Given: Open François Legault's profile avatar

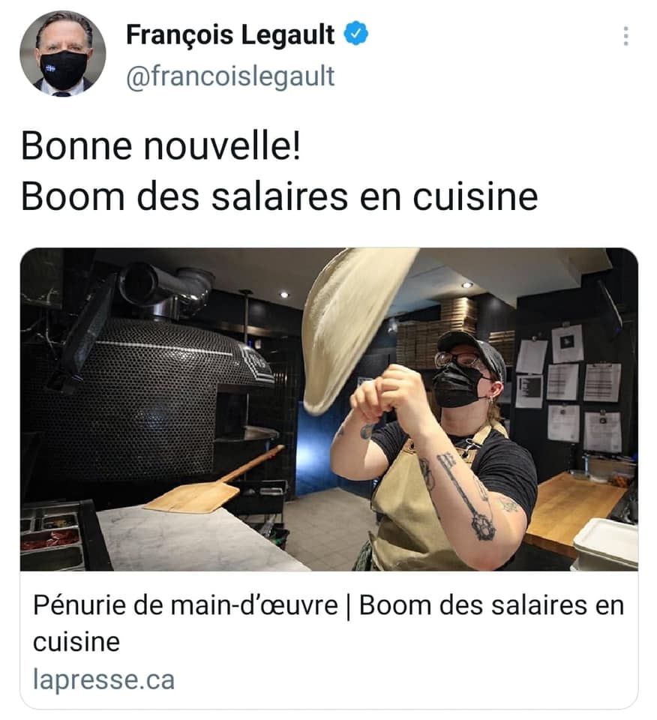Looking at the screenshot, I should (x=63, y=54).
